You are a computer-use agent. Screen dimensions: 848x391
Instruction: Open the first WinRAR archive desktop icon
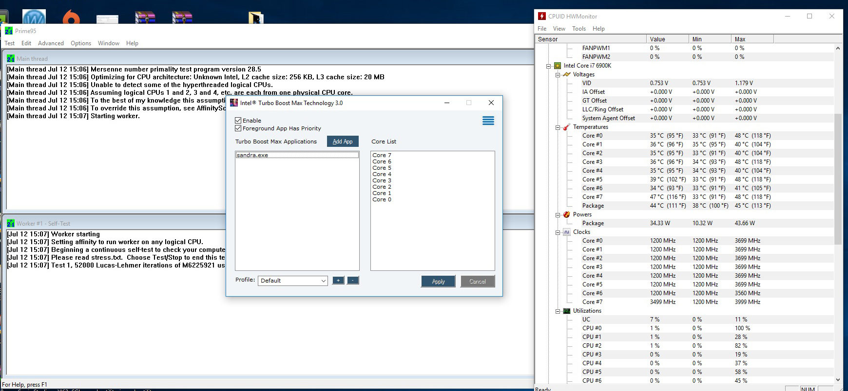pos(145,18)
